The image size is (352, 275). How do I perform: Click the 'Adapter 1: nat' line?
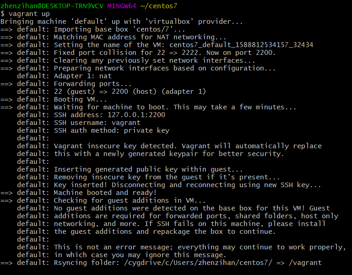(x=64, y=76)
